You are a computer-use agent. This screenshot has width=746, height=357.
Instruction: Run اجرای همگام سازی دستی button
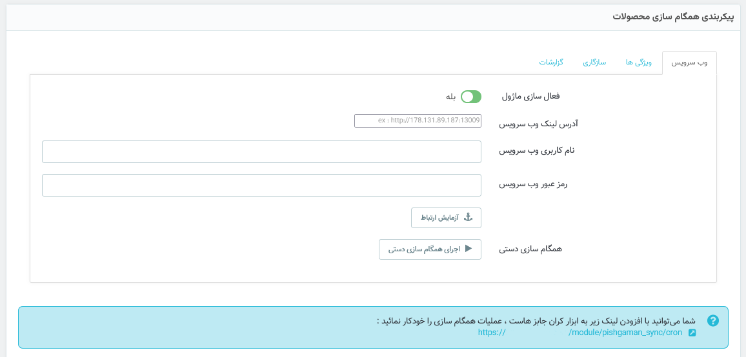point(430,249)
